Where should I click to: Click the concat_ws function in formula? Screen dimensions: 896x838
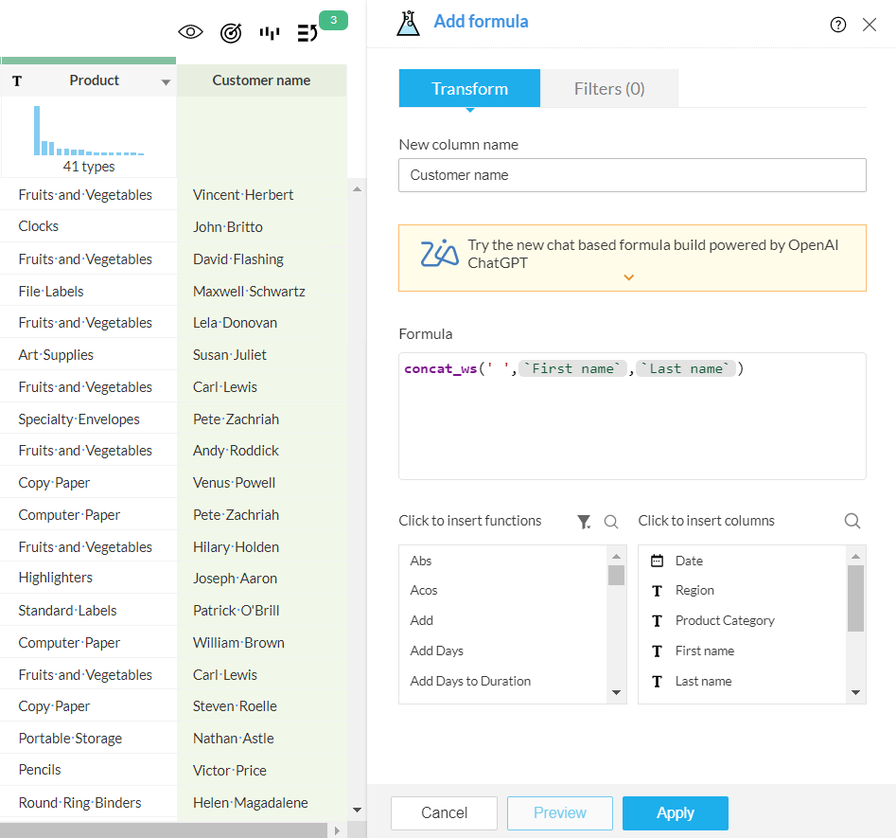pyautogui.click(x=440, y=369)
